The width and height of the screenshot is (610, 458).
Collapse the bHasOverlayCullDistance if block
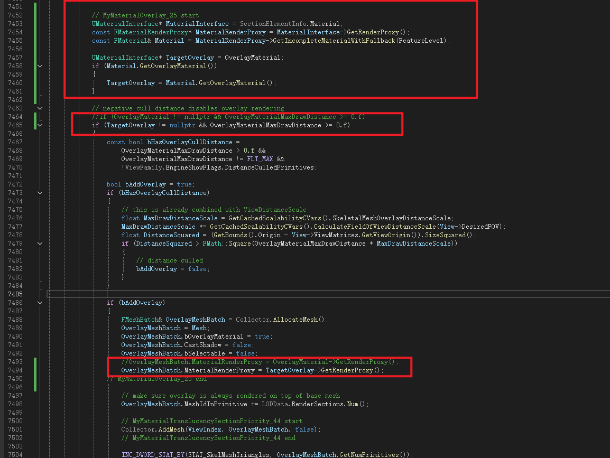point(40,193)
